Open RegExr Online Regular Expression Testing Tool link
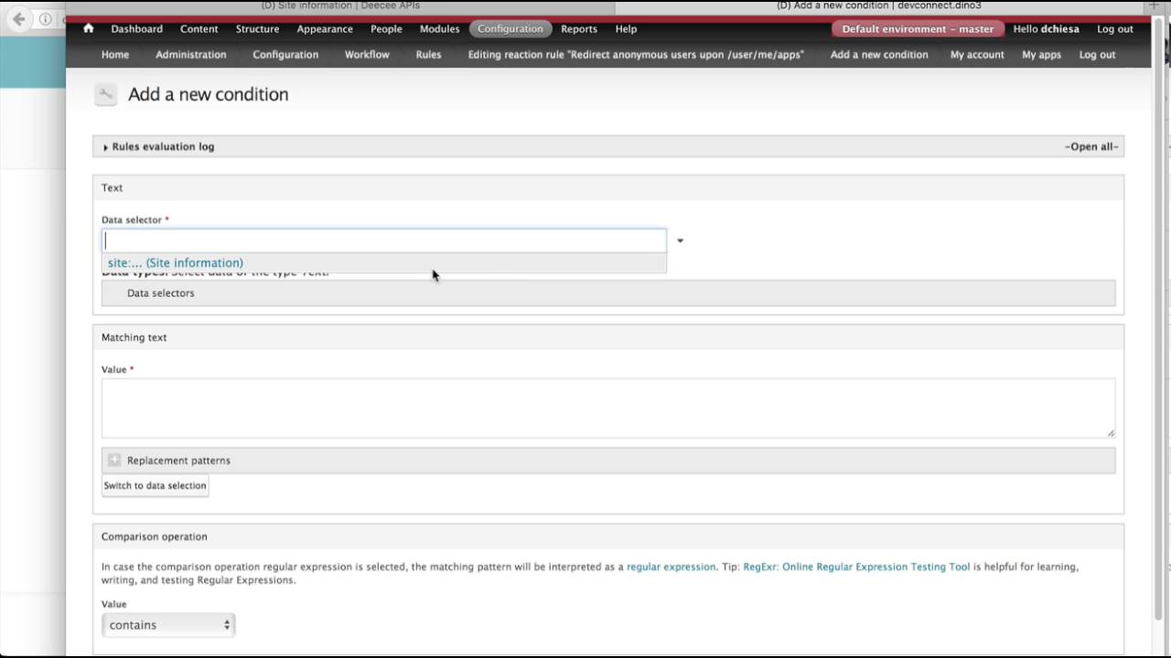The width and height of the screenshot is (1171, 658). (x=856, y=567)
